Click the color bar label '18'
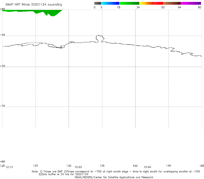This screenshot has width=204, height=179. coord(119,7)
